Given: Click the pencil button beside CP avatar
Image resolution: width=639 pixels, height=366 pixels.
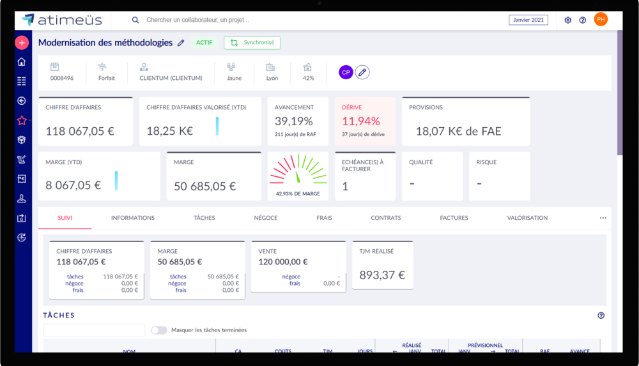Looking at the screenshot, I should [362, 72].
